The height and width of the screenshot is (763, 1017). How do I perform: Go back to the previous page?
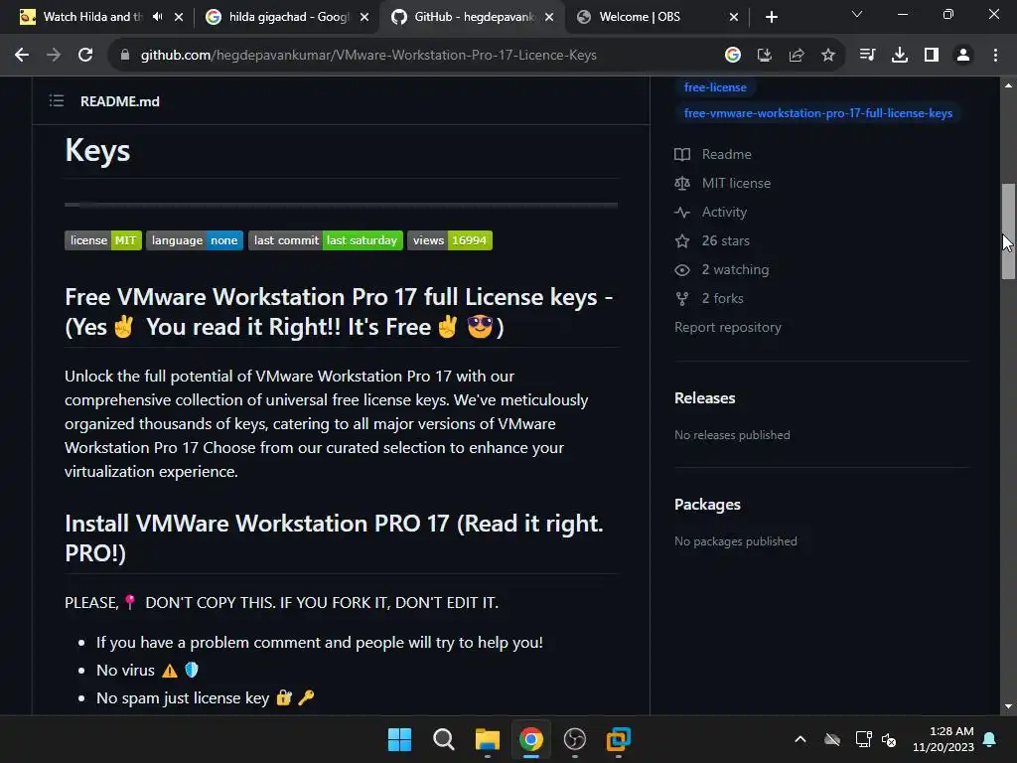[22, 56]
